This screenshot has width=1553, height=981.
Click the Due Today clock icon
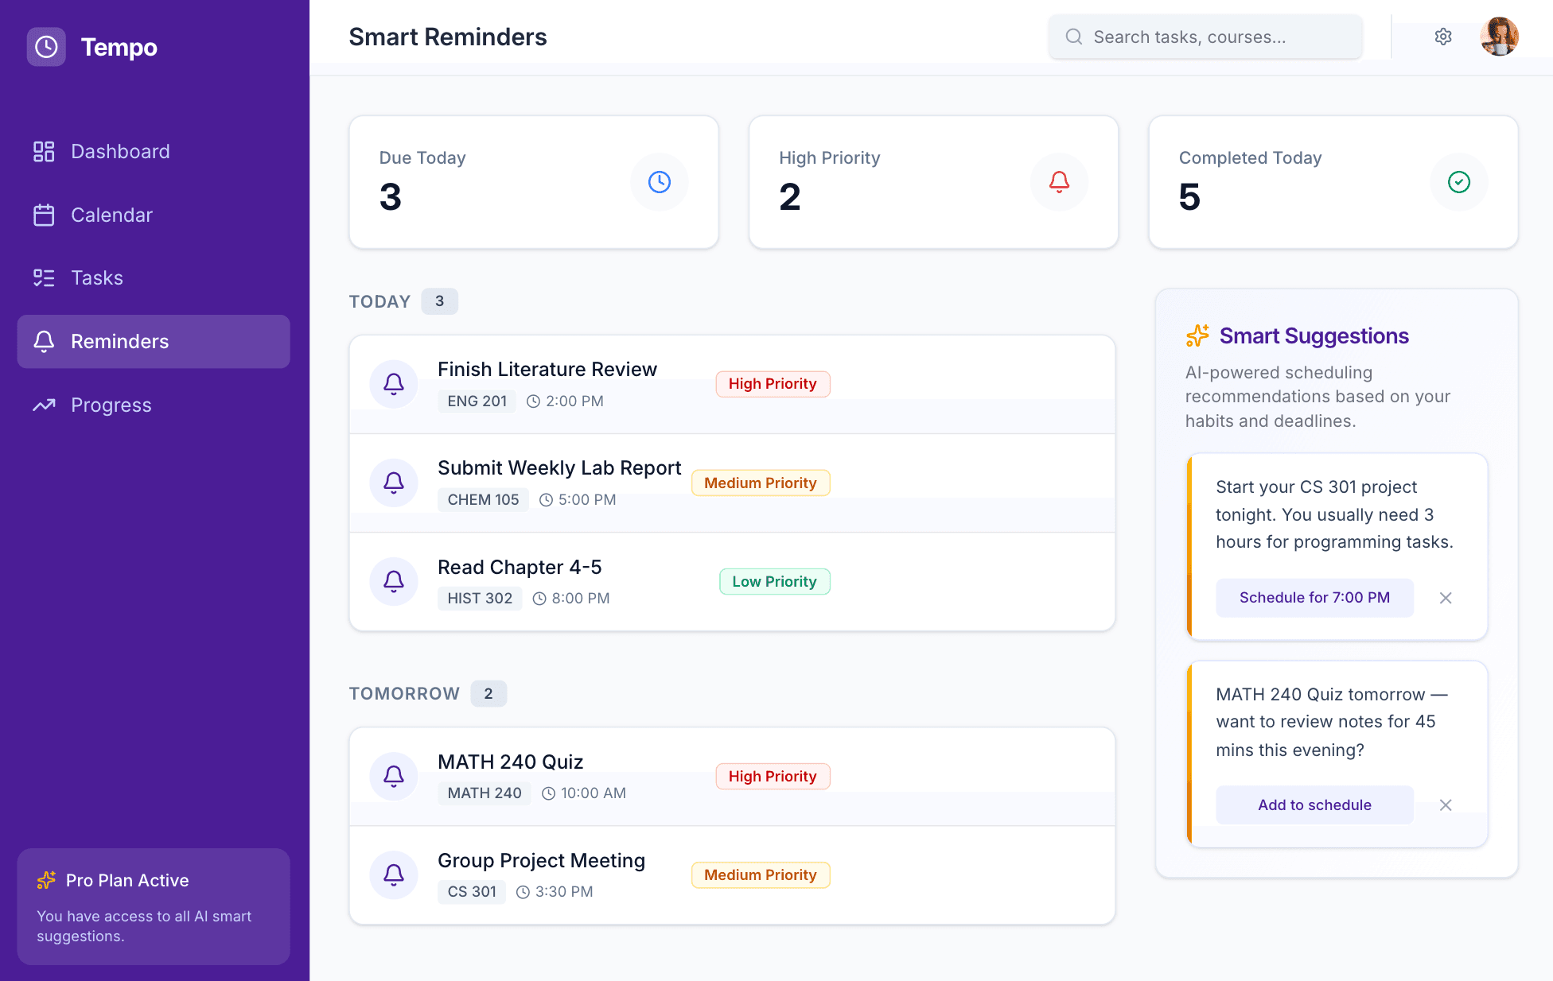tap(659, 182)
